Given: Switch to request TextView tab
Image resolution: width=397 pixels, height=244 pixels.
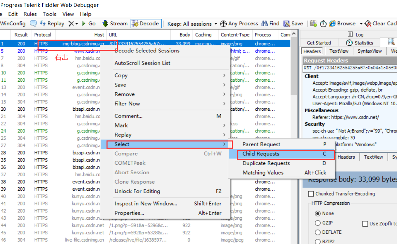Looking at the screenshot, I should tap(339, 51).
